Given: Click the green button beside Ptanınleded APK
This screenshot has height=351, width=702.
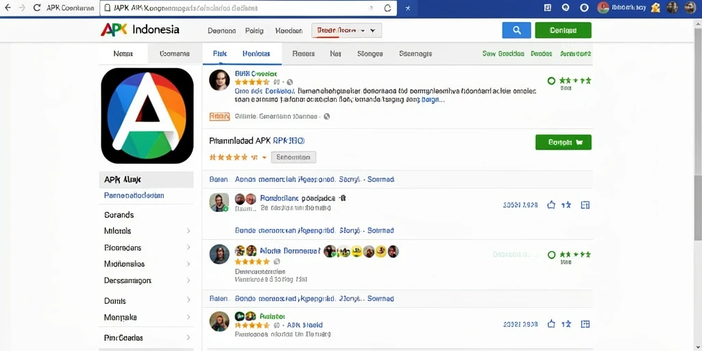Looking at the screenshot, I should pos(564,143).
